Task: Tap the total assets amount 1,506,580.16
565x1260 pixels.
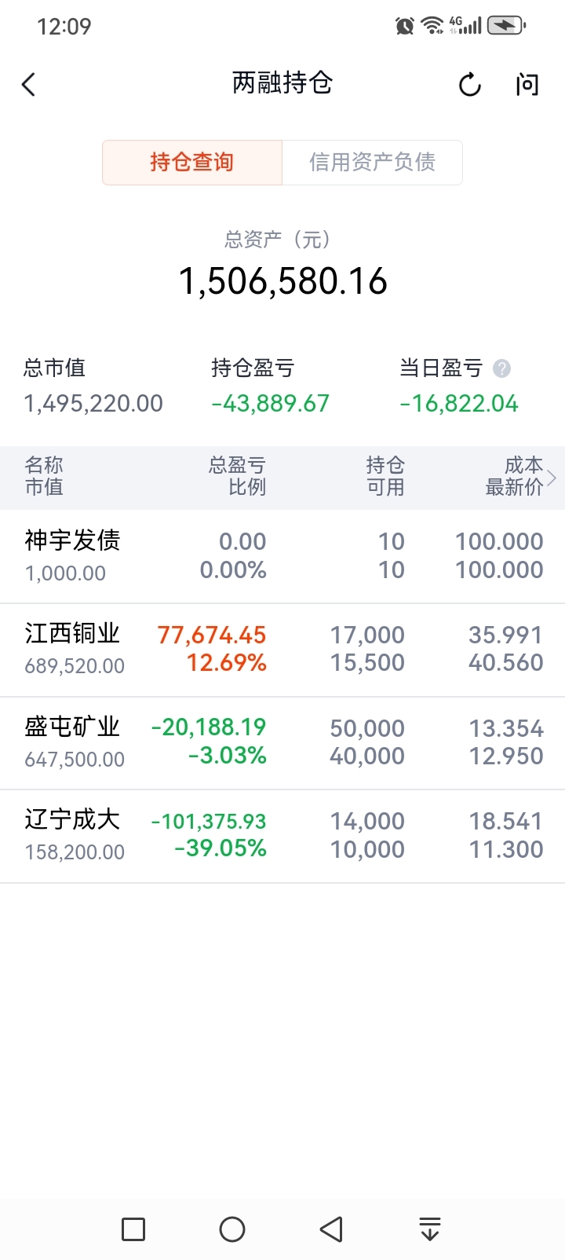Action: click(x=282, y=281)
